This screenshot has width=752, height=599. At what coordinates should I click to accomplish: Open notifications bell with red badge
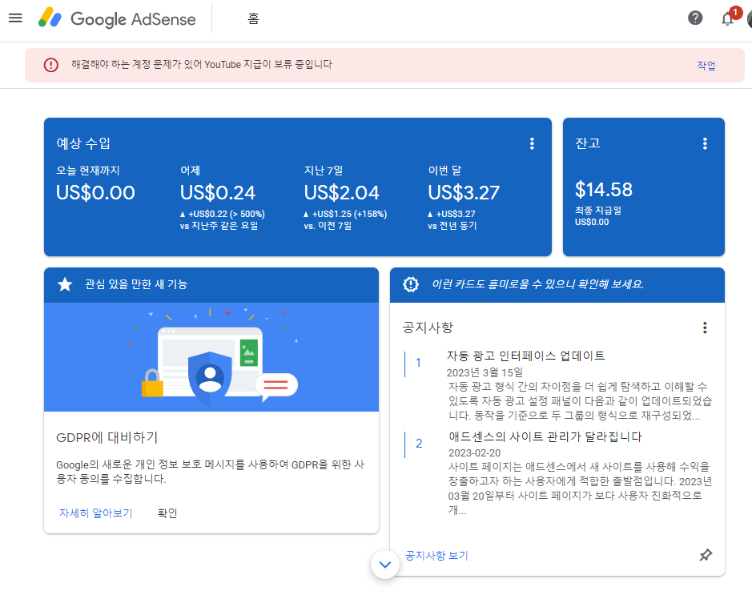pos(728,18)
